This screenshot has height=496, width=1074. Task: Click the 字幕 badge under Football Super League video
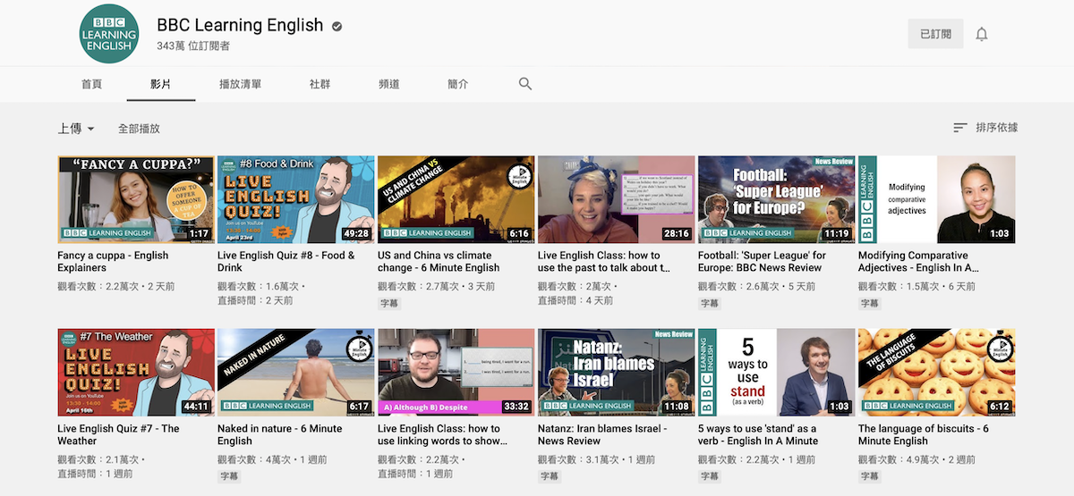[710, 303]
